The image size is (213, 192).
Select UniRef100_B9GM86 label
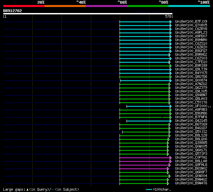click(191, 114)
